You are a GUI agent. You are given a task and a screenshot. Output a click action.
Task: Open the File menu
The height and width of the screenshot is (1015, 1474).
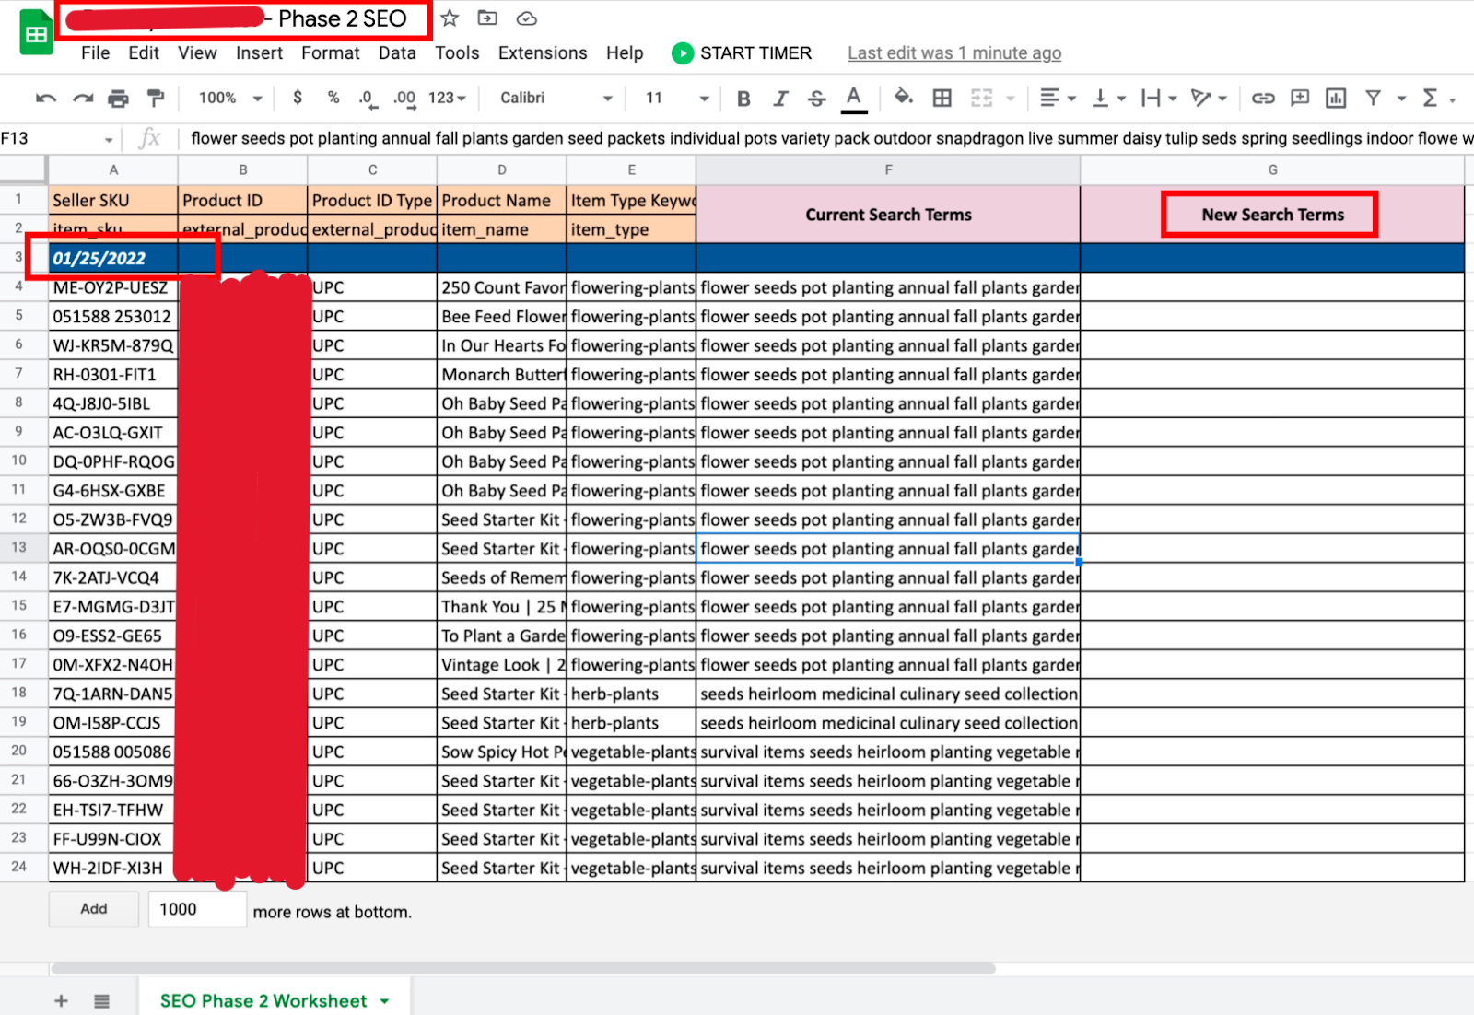(x=95, y=53)
